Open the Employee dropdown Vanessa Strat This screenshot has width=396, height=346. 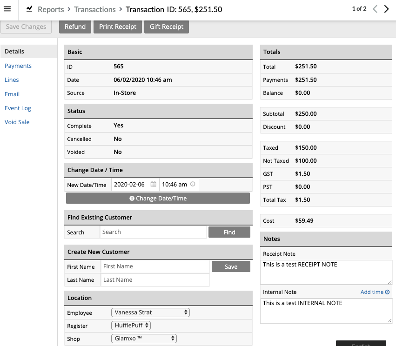tap(150, 313)
